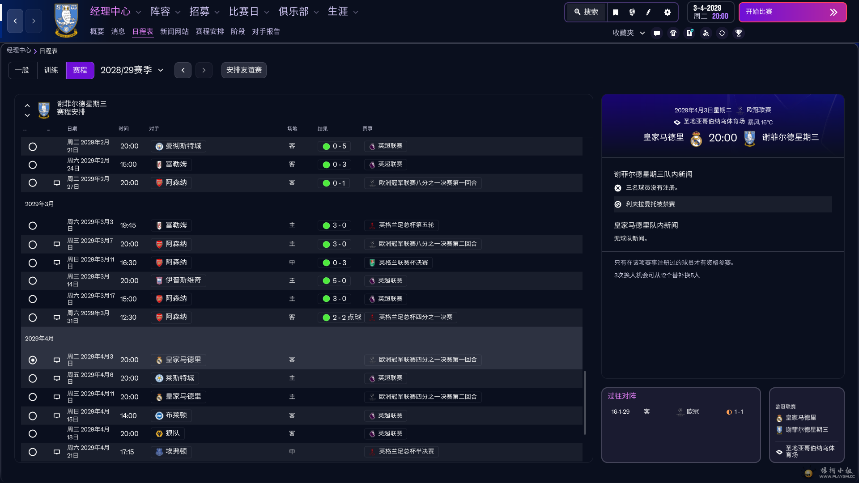Open the 阵容 squad menu
The width and height of the screenshot is (859, 483).
165,12
